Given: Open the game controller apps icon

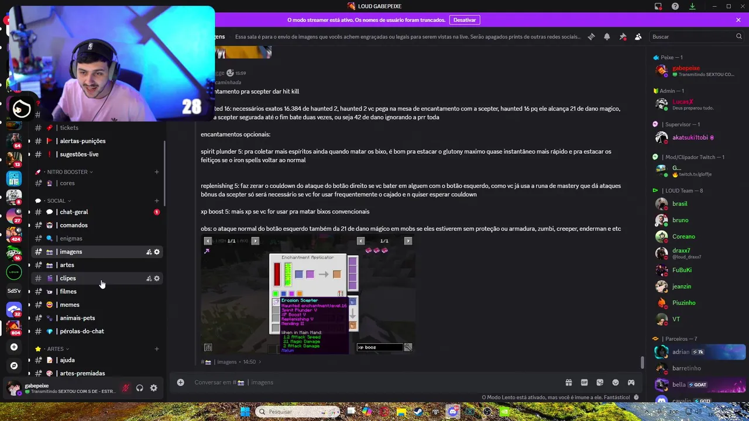Looking at the screenshot, I should click(x=631, y=382).
